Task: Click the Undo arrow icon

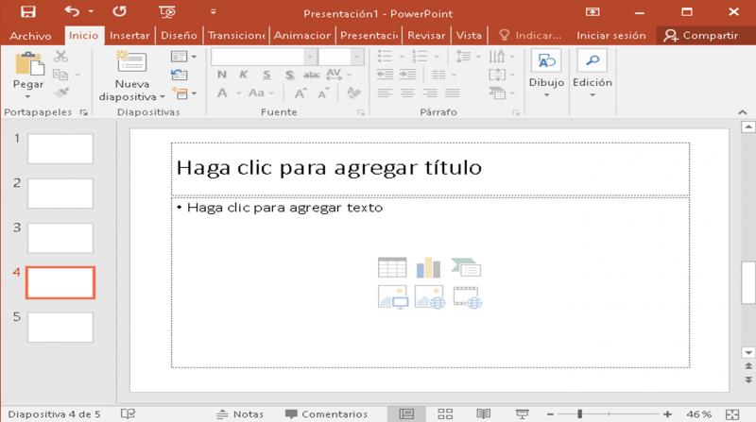Action: tap(74, 12)
